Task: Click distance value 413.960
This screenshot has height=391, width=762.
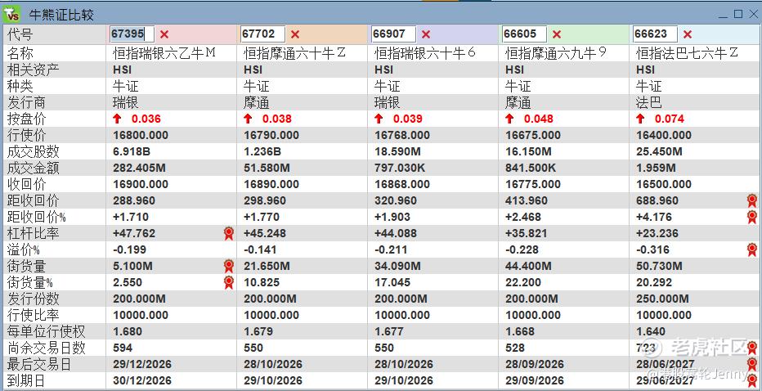Action: point(526,200)
